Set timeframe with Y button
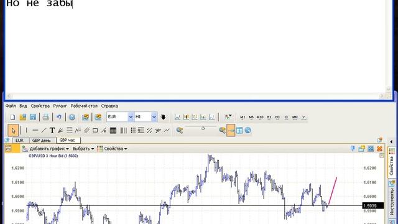Screen dimensions: 398x224 click(x=303, y=117)
